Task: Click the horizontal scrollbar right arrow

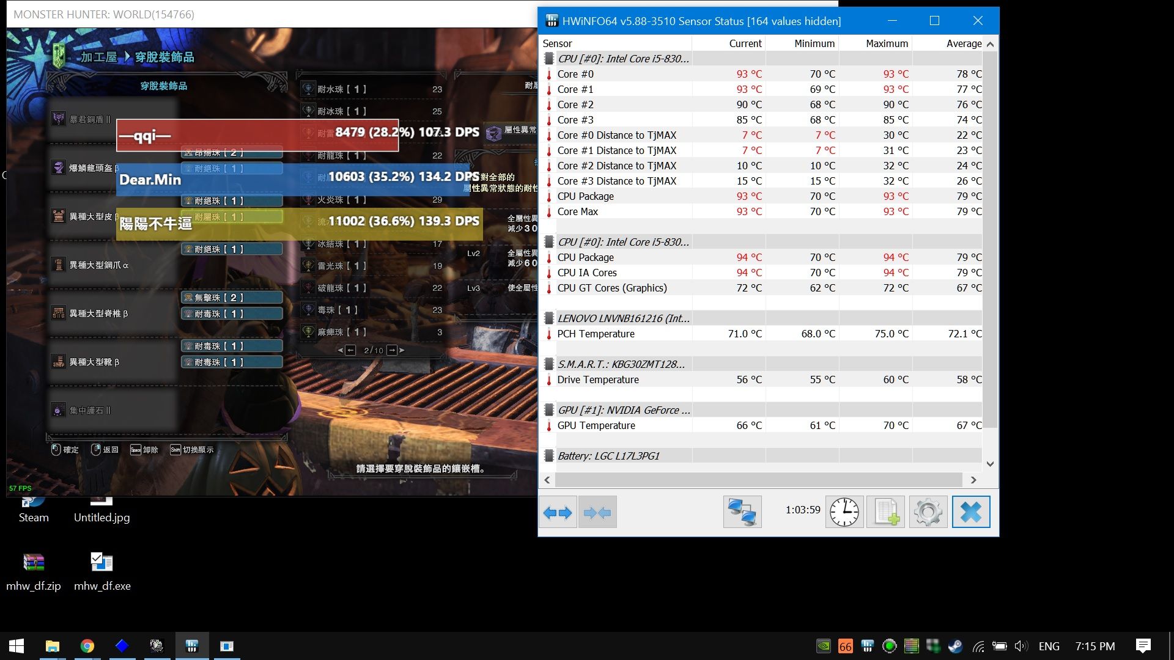Action: coord(973,480)
